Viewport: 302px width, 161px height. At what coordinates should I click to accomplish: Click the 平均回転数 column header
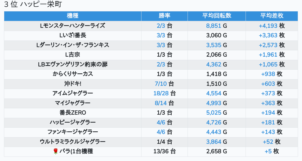(x=217, y=16)
